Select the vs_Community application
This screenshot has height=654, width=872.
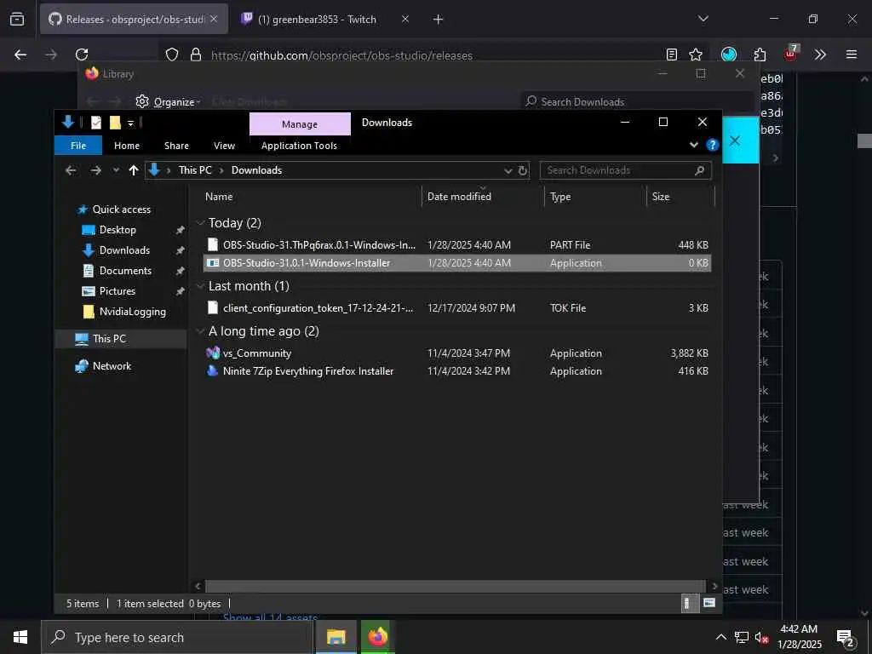pyautogui.click(x=456, y=353)
